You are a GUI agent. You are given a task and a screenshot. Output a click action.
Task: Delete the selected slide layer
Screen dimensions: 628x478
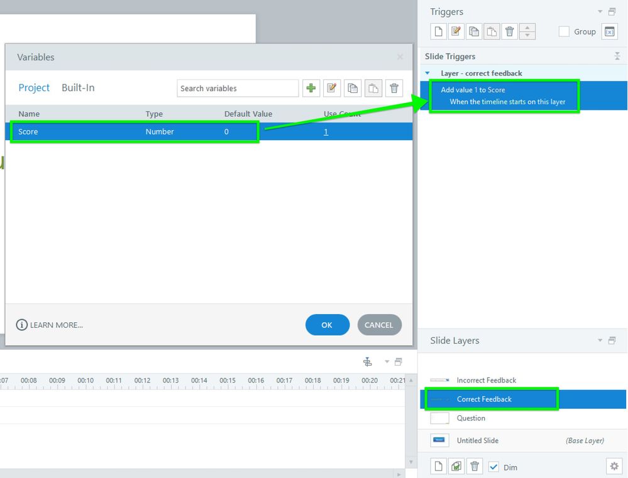475,467
